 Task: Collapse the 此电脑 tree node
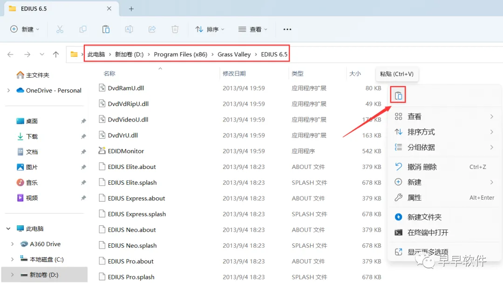[8, 229]
